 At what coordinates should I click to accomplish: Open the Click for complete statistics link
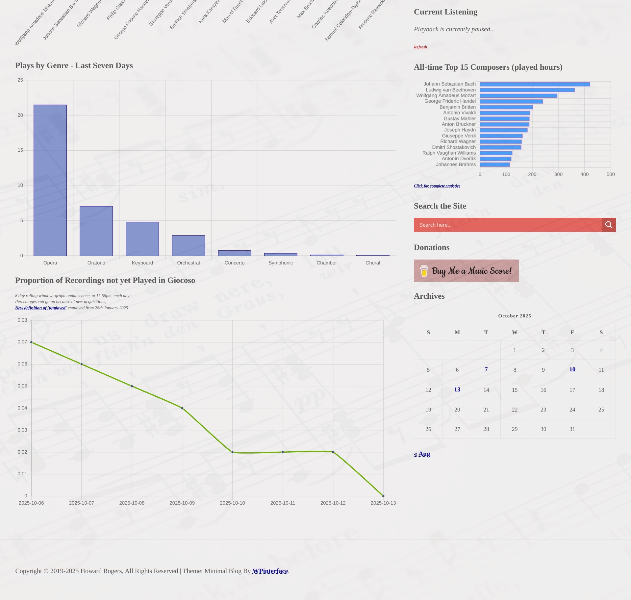point(437,186)
